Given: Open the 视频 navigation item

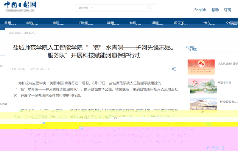Looking at the screenshot, I should [111, 23].
